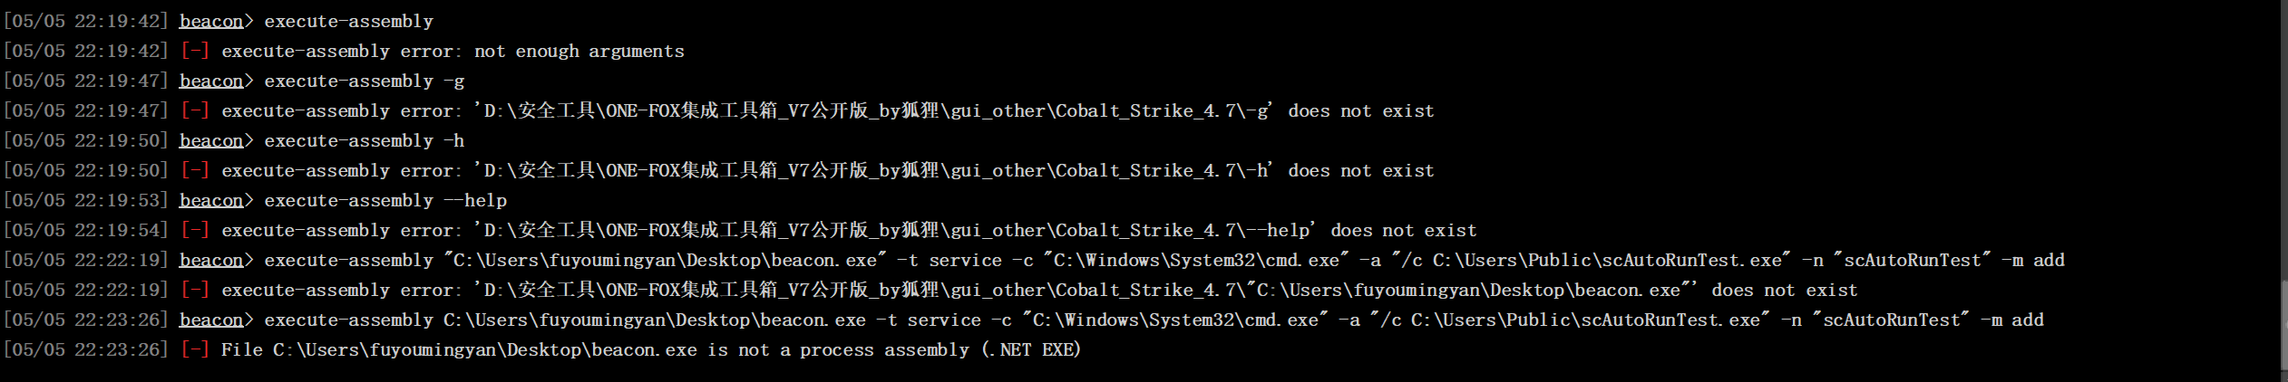This screenshot has width=2288, height=382.
Task: Click the red [-] marker before 'not enough arguments'
Action: [195, 51]
